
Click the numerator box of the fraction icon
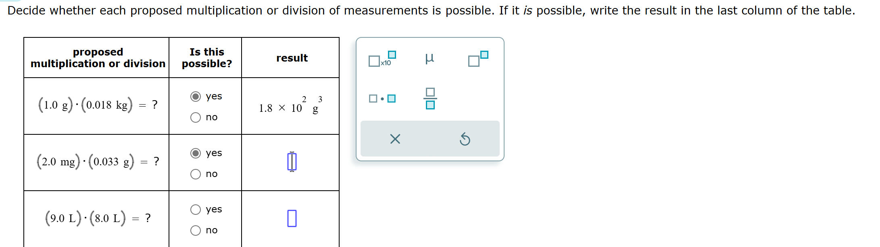tap(430, 92)
